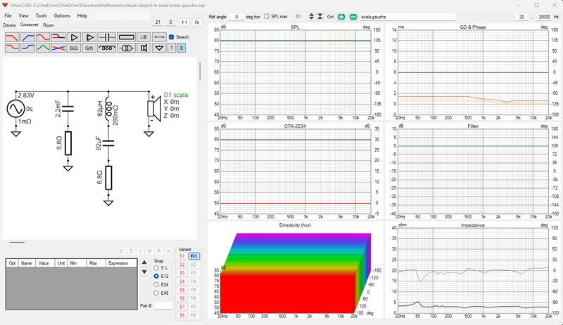This screenshot has height=325, width=563.
Task: Click the green add overlay button
Action: (x=341, y=17)
